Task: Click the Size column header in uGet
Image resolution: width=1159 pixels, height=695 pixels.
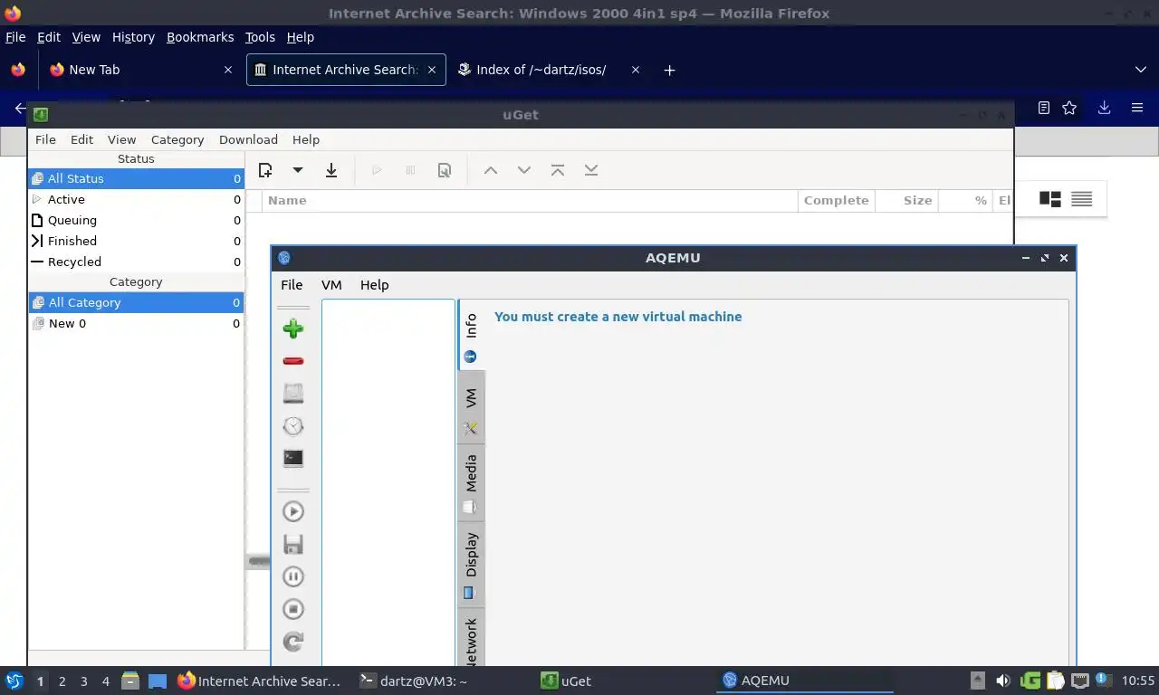Action: (x=906, y=201)
